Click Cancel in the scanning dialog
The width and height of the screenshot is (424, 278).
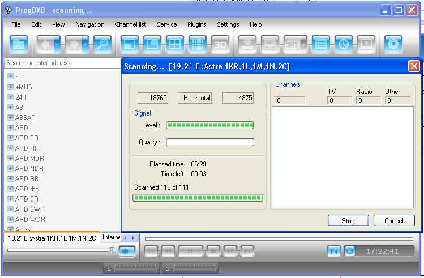[x=393, y=221]
